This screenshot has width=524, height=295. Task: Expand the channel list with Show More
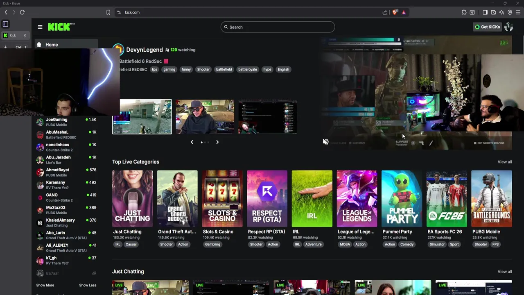(45, 285)
